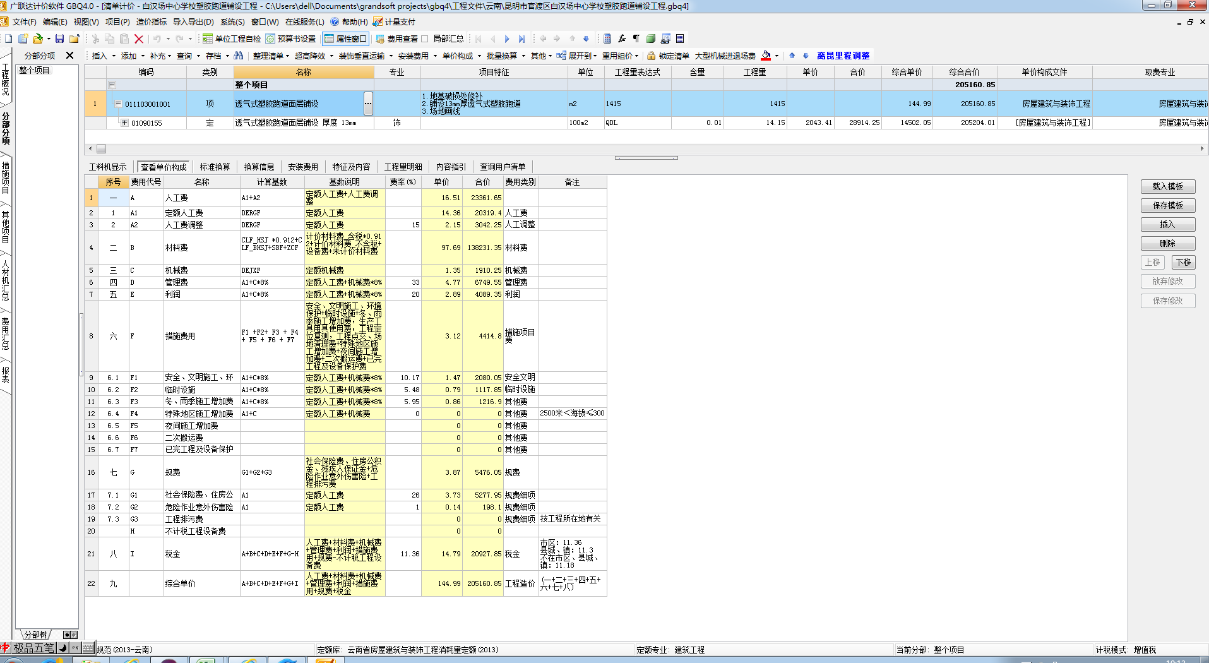Click the 删除 button on right panel

pyautogui.click(x=1167, y=243)
